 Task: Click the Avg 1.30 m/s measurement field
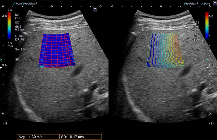[x=37, y=137]
